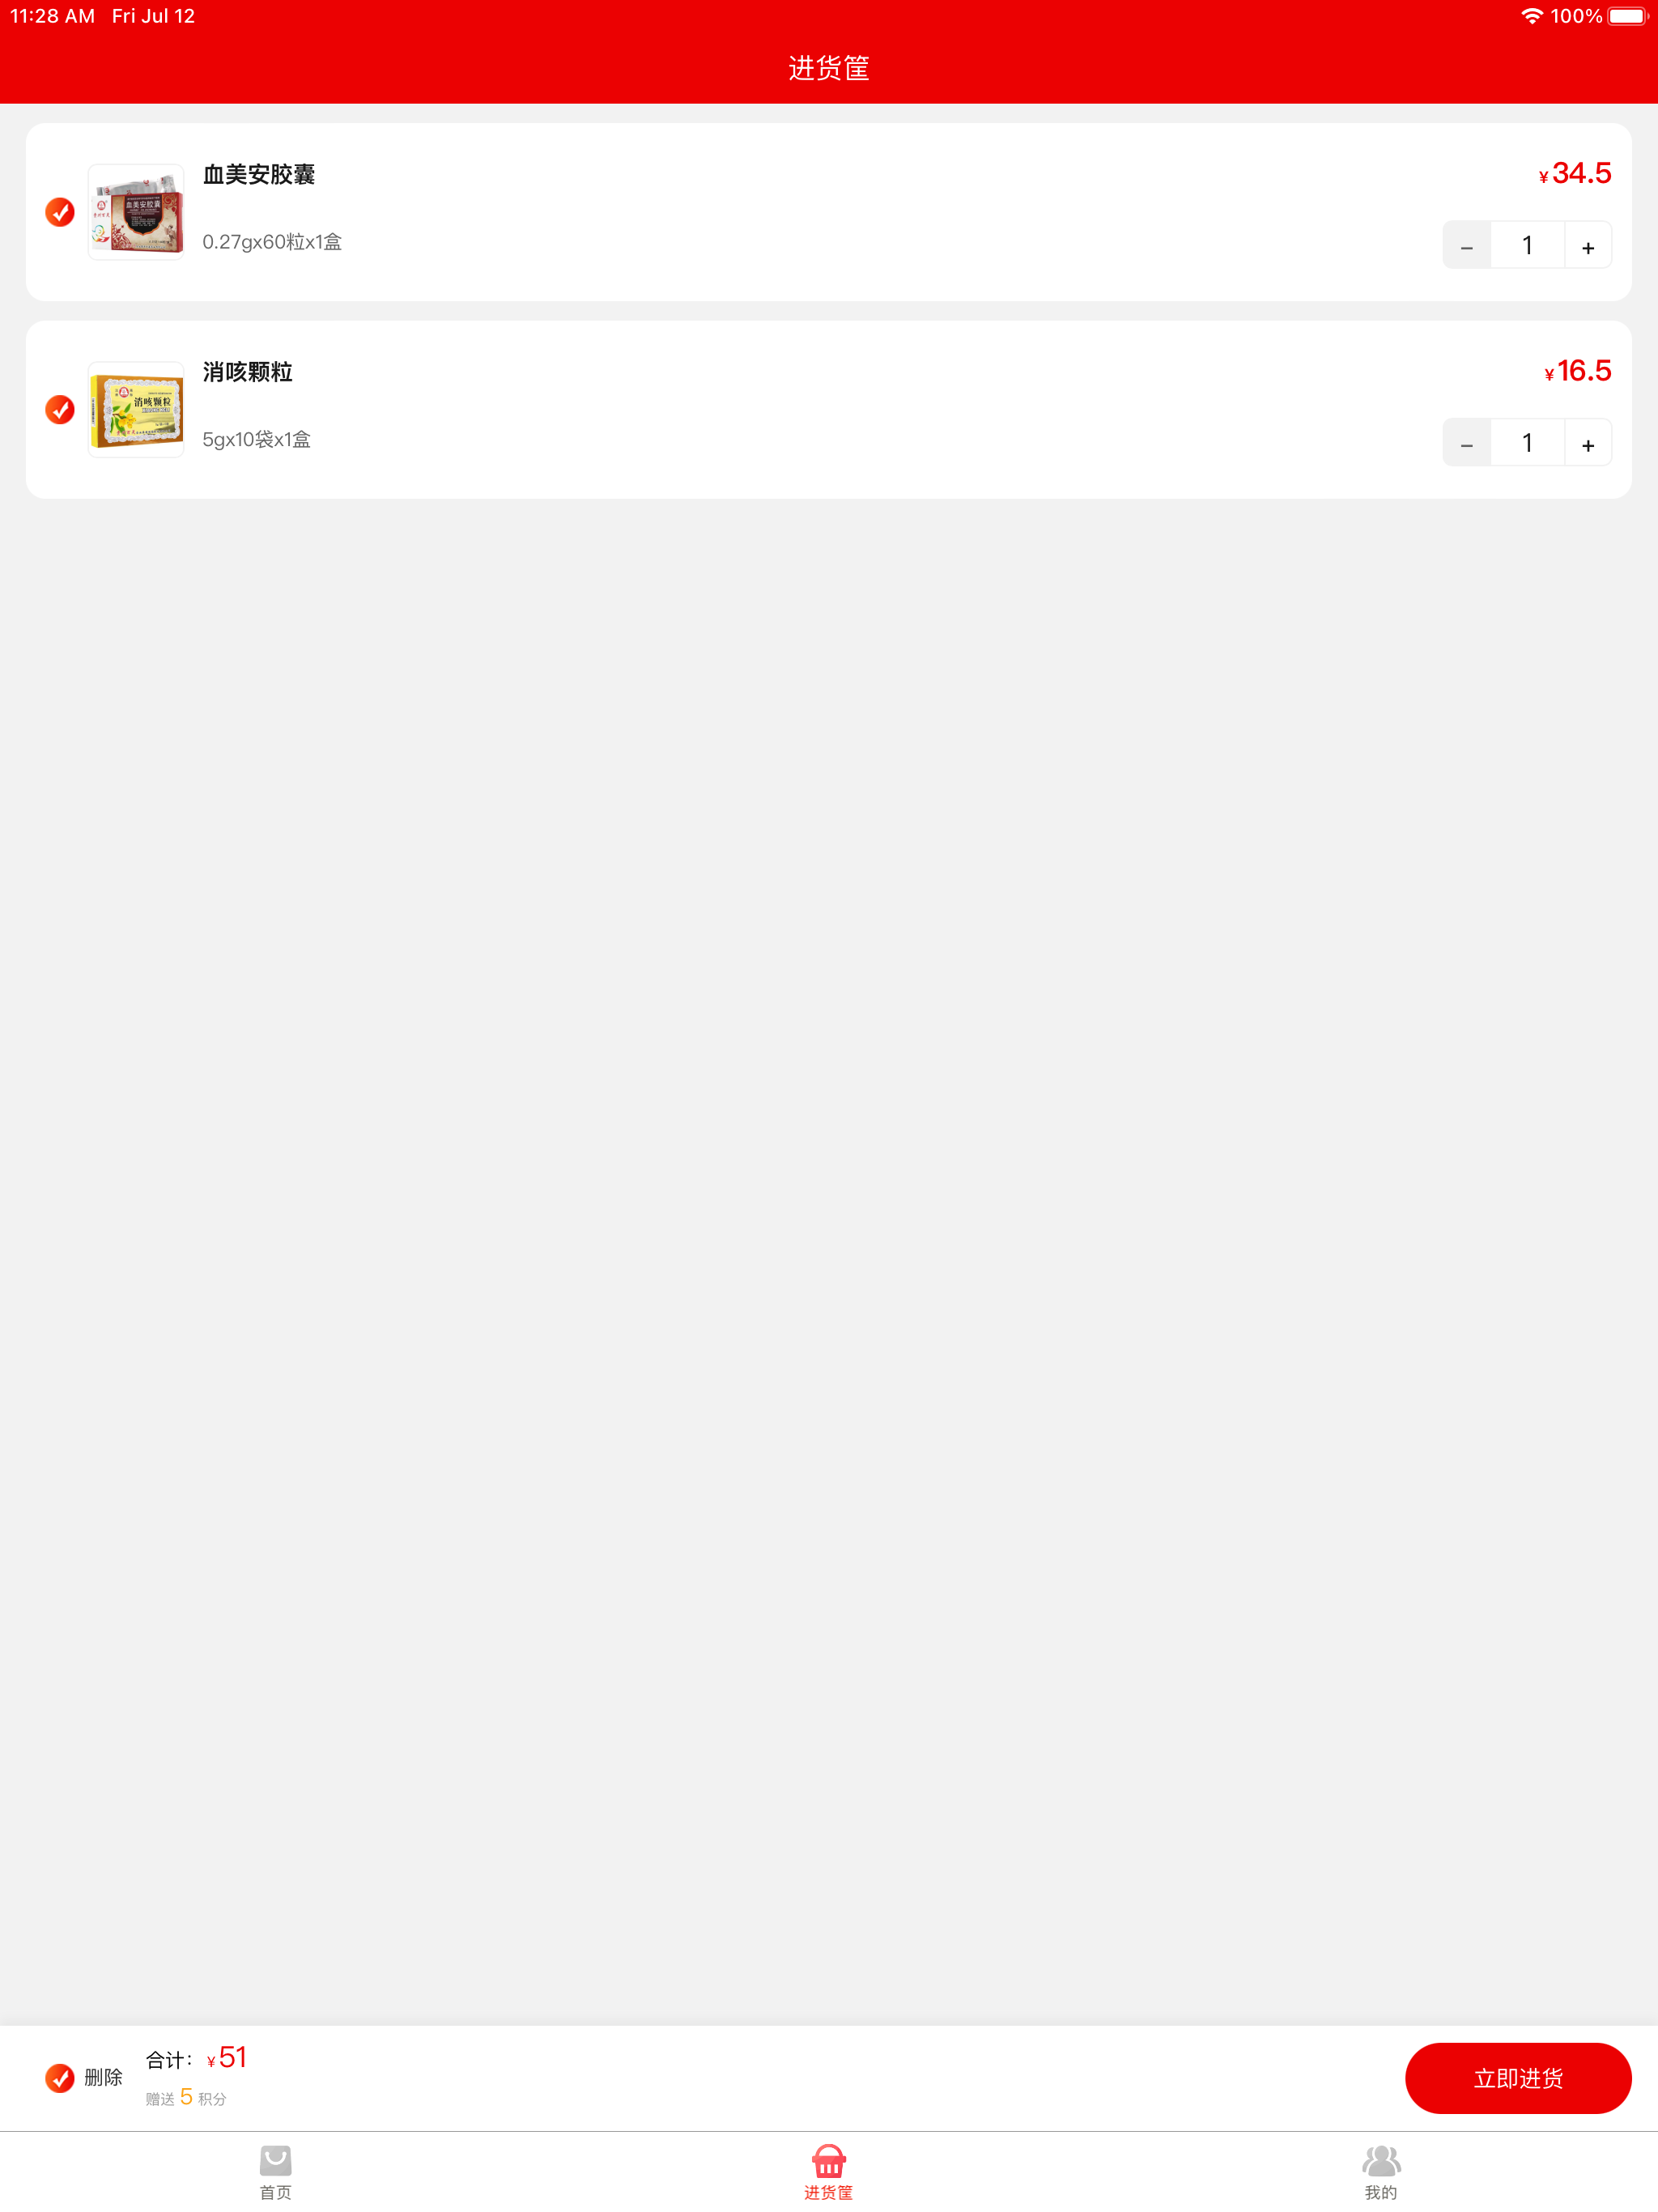Toggle the select-all checkbox beside 删除
This screenshot has width=1658, height=2212.
coord(60,2078)
